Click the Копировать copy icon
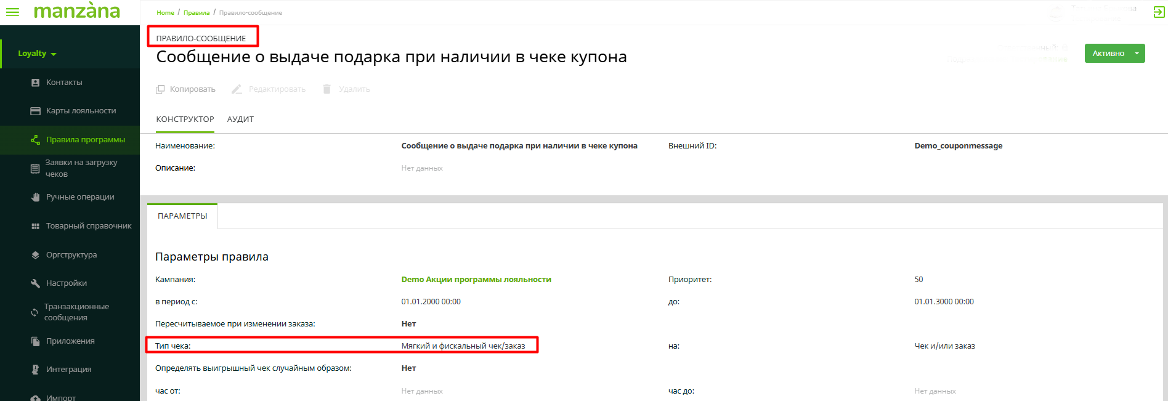 (160, 89)
